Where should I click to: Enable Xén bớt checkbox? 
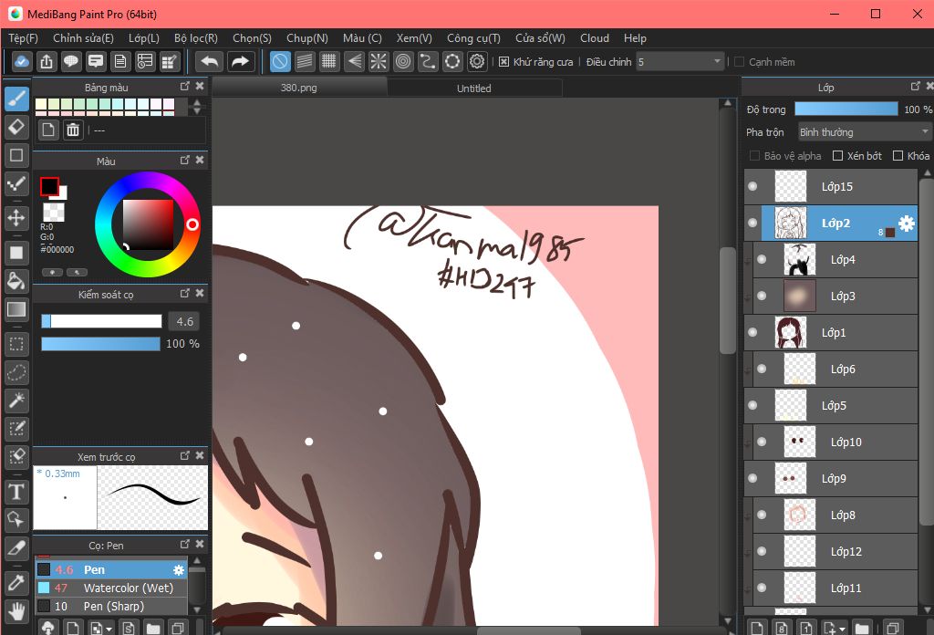[837, 155]
